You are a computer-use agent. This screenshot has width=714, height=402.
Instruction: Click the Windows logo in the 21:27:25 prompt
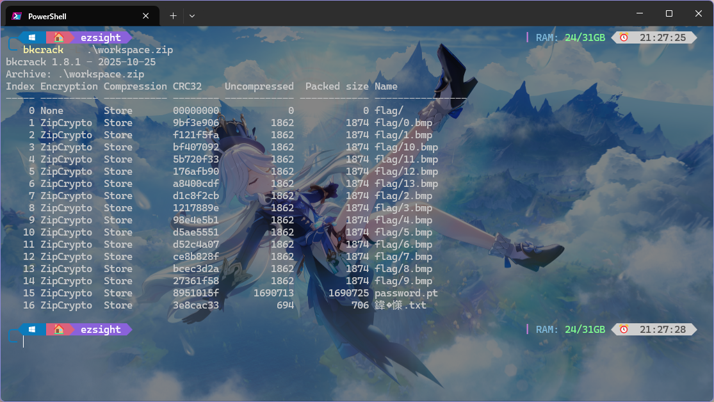click(32, 38)
